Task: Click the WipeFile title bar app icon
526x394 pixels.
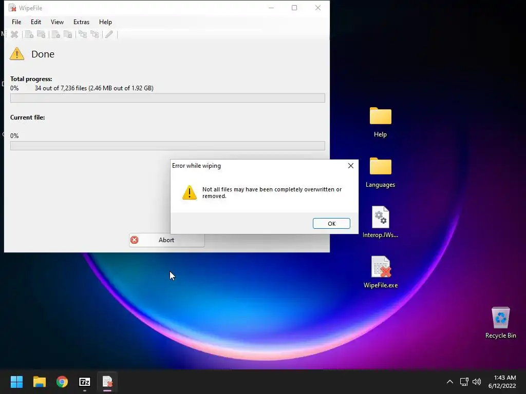Action: point(12,8)
